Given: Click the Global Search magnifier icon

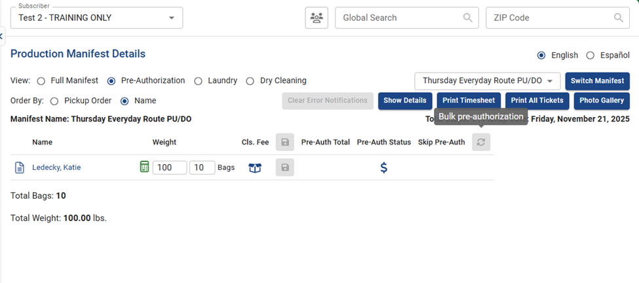Looking at the screenshot, I should 467,18.
